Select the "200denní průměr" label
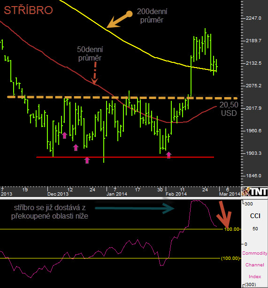The height and width of the screenshot is (288, 268). pos(152,15)
